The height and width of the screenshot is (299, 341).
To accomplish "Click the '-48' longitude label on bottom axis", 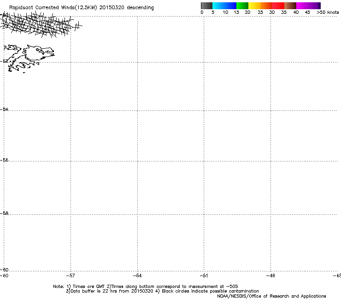I will point(270,276).
